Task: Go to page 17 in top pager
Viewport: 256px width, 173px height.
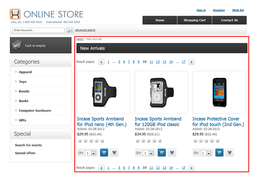Action: pos(184,62)
